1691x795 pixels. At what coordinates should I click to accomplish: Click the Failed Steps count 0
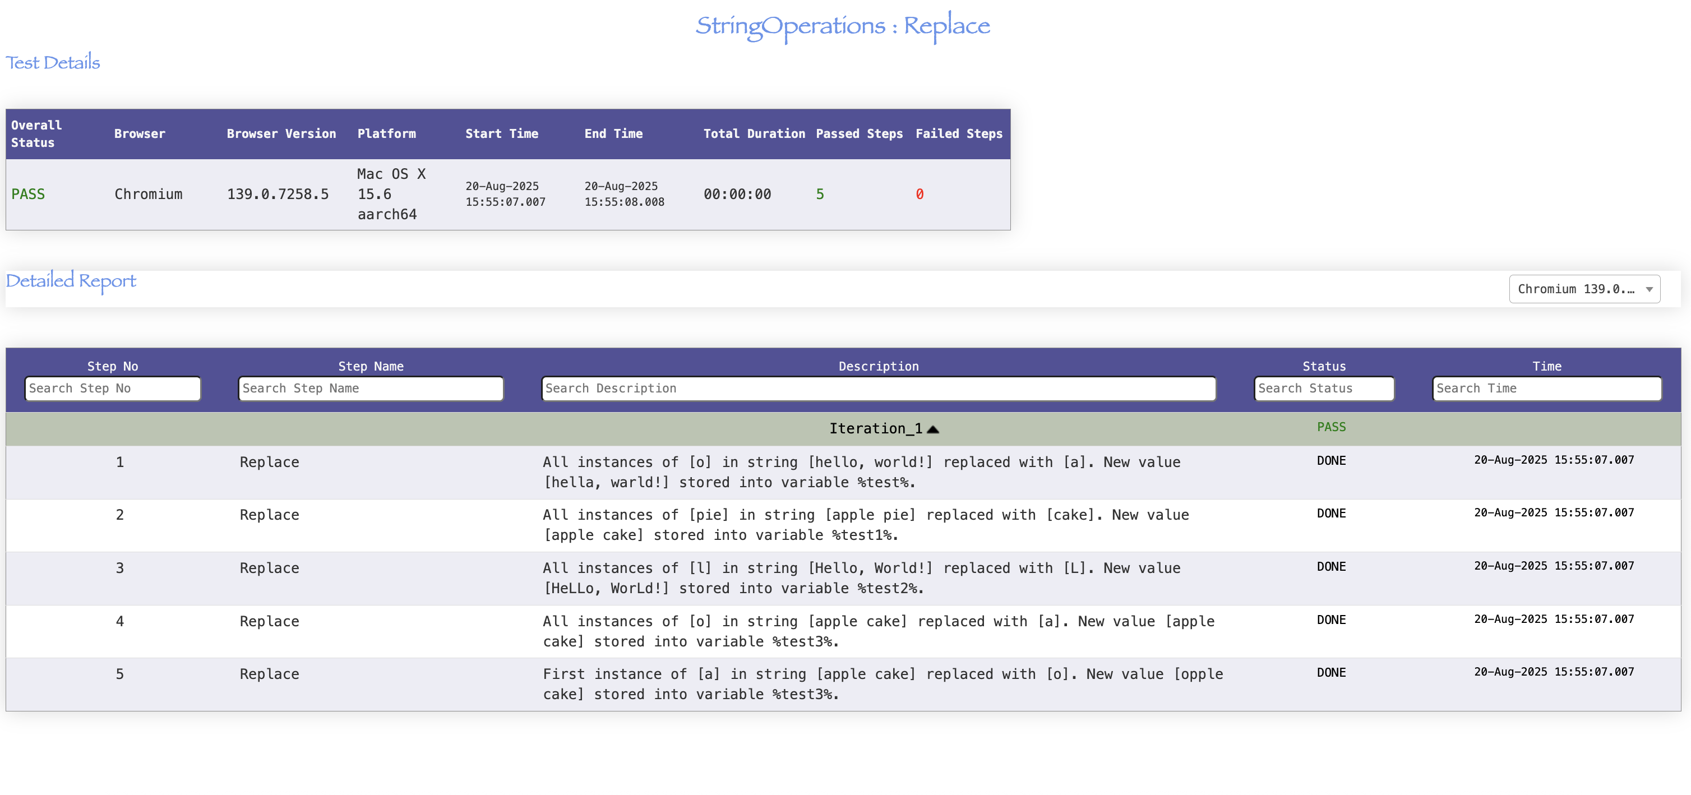click(919, 195)
